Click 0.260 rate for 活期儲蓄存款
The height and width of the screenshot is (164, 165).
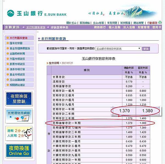click(x=129, y=86)
